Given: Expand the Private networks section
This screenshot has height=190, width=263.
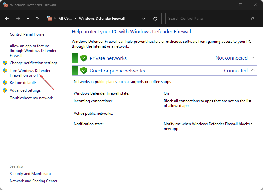Looking at the screenshot, I should click(252, 58).
